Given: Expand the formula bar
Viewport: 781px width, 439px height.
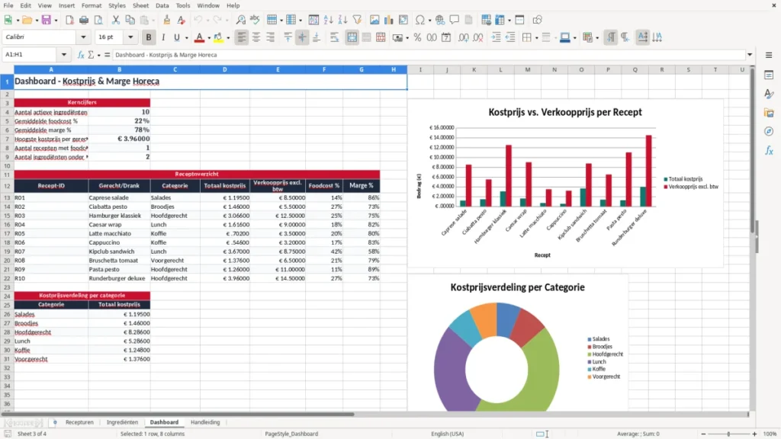Looking at the screenshot, I should [750, 55].
